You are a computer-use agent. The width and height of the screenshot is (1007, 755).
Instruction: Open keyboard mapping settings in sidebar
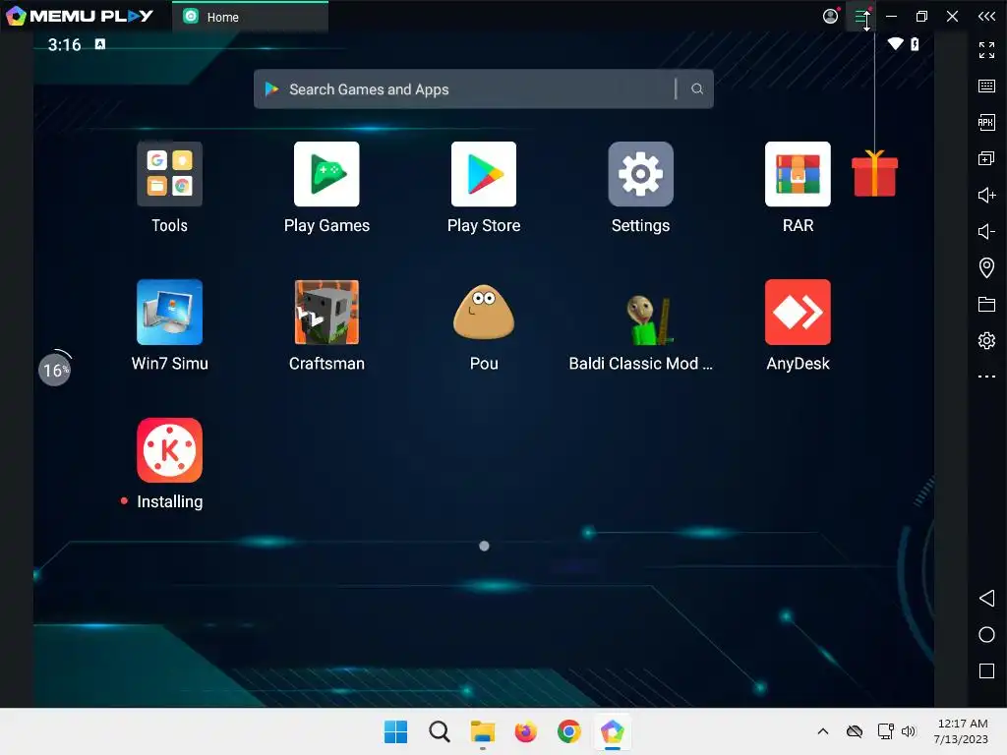pos(986,87)
